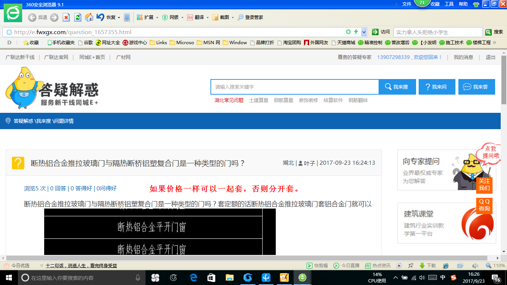The height and width of the screenshot is (285, 507).
Task: Click the 快剪辑 status bar icon
Action: [x=317, y=266]
